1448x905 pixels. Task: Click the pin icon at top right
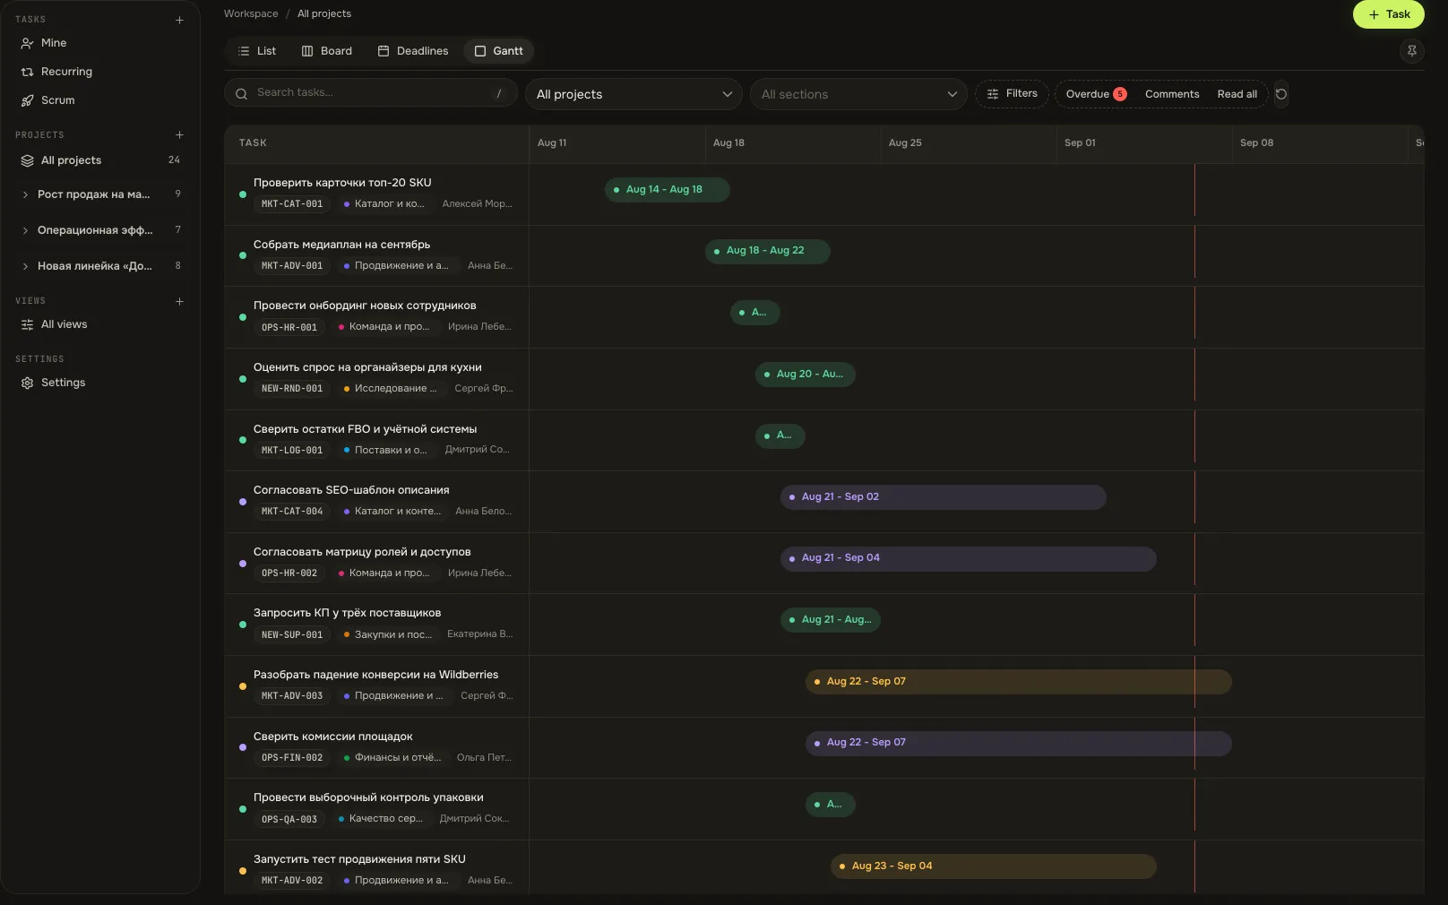pos(1411,51)
